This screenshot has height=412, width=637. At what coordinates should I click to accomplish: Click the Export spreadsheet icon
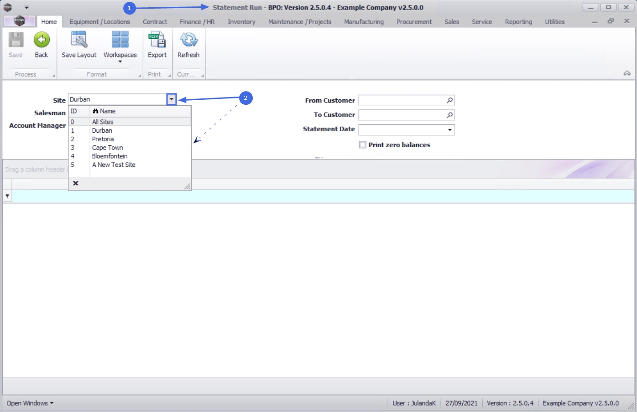tap(157, 40)
